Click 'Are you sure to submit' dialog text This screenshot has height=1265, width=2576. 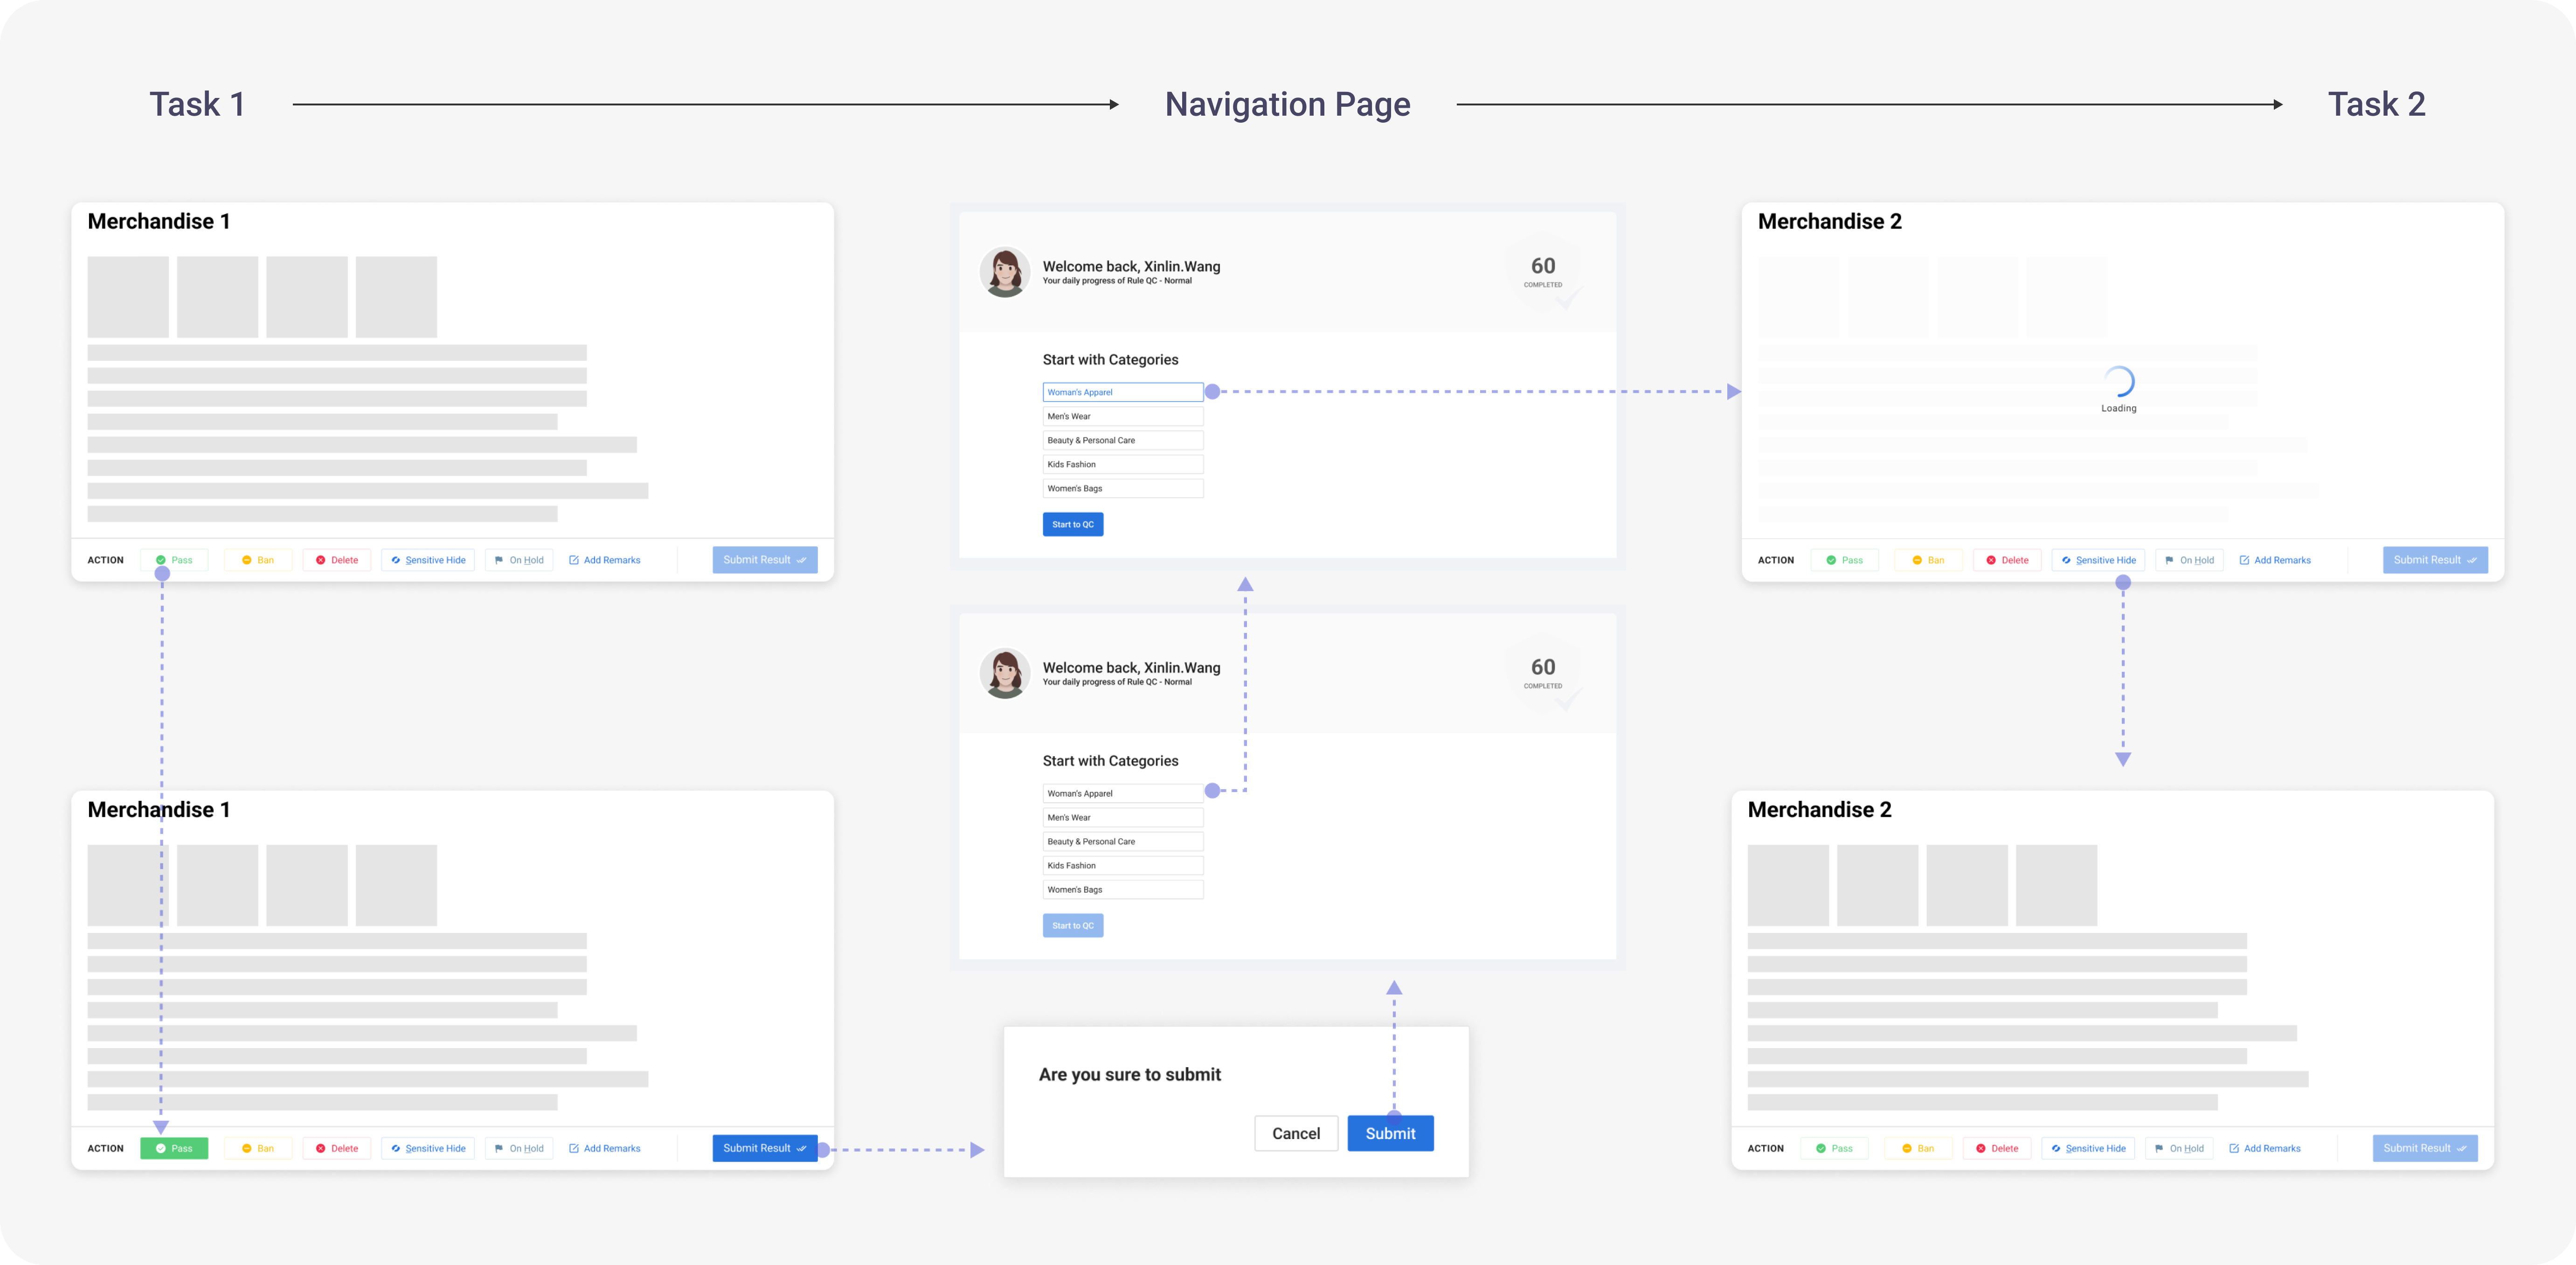1130,1074
